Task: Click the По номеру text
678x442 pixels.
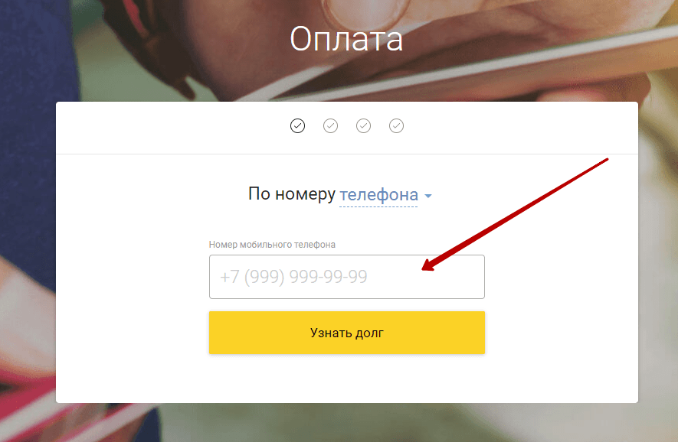Action: tap(292, 194)
